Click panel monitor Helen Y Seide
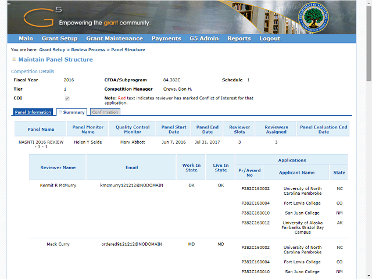This screenshot has width=372, height=279. (88, 142)
